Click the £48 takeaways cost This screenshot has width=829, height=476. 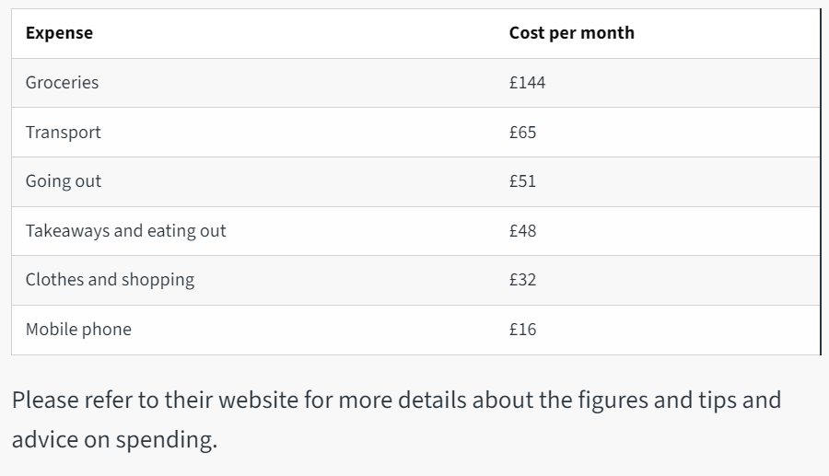(522, 231)
